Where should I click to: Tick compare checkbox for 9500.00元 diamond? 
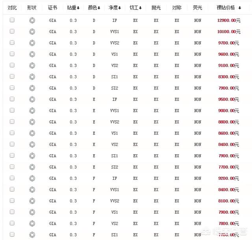tap(12, 100)
